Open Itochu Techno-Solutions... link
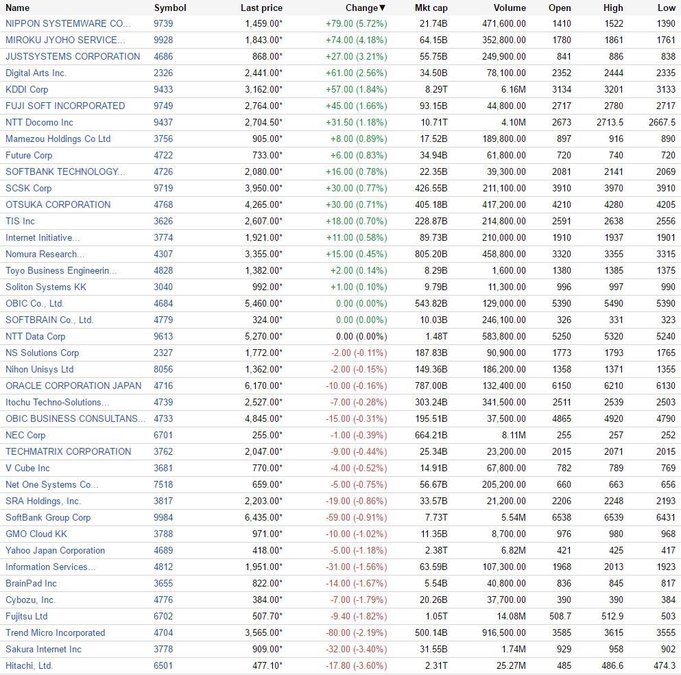Viewport: 681px width, 675px height. coord(58,402)
